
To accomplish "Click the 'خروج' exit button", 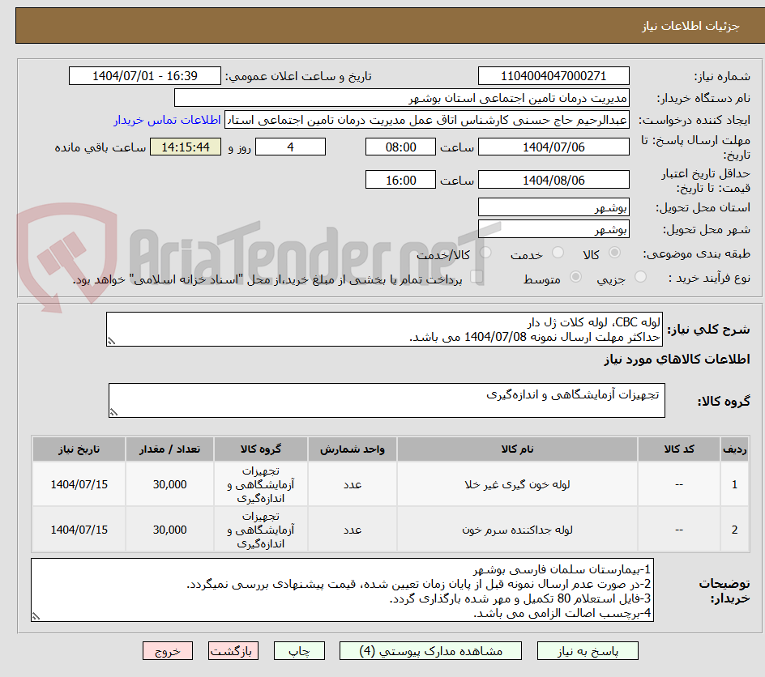I will coord(167,651).
